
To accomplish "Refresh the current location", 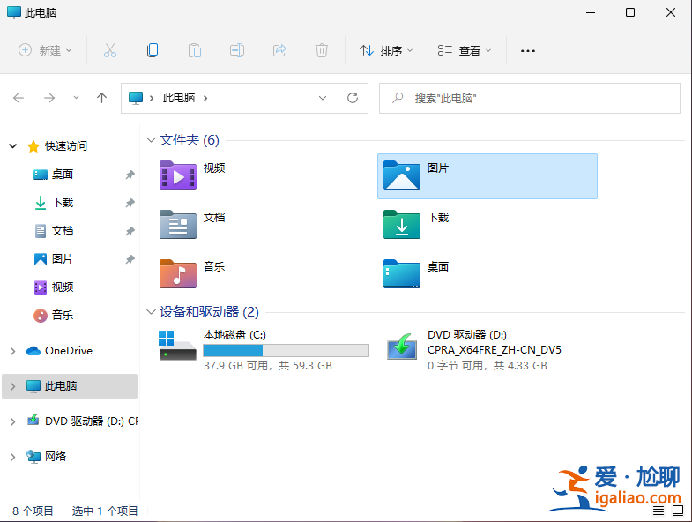I will tap(353, 98).
